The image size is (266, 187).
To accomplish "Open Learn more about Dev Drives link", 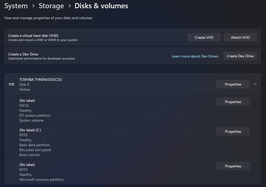I will (x=195, y=56).
